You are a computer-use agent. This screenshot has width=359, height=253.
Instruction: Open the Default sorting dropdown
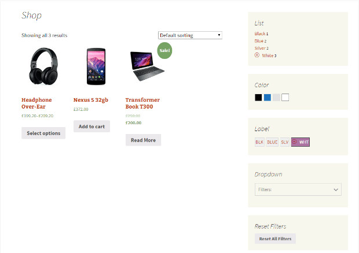point(190,35)
